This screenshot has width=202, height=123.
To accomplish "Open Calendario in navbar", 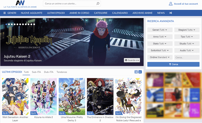I will (120, 13).
